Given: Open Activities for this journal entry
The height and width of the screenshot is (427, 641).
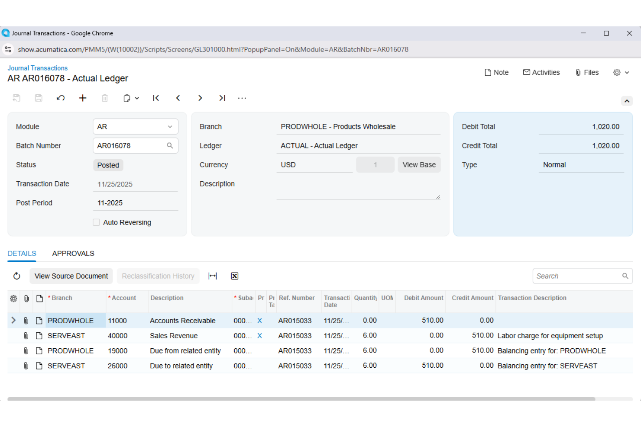Looking at the screenshot, I should coord(541,72).
